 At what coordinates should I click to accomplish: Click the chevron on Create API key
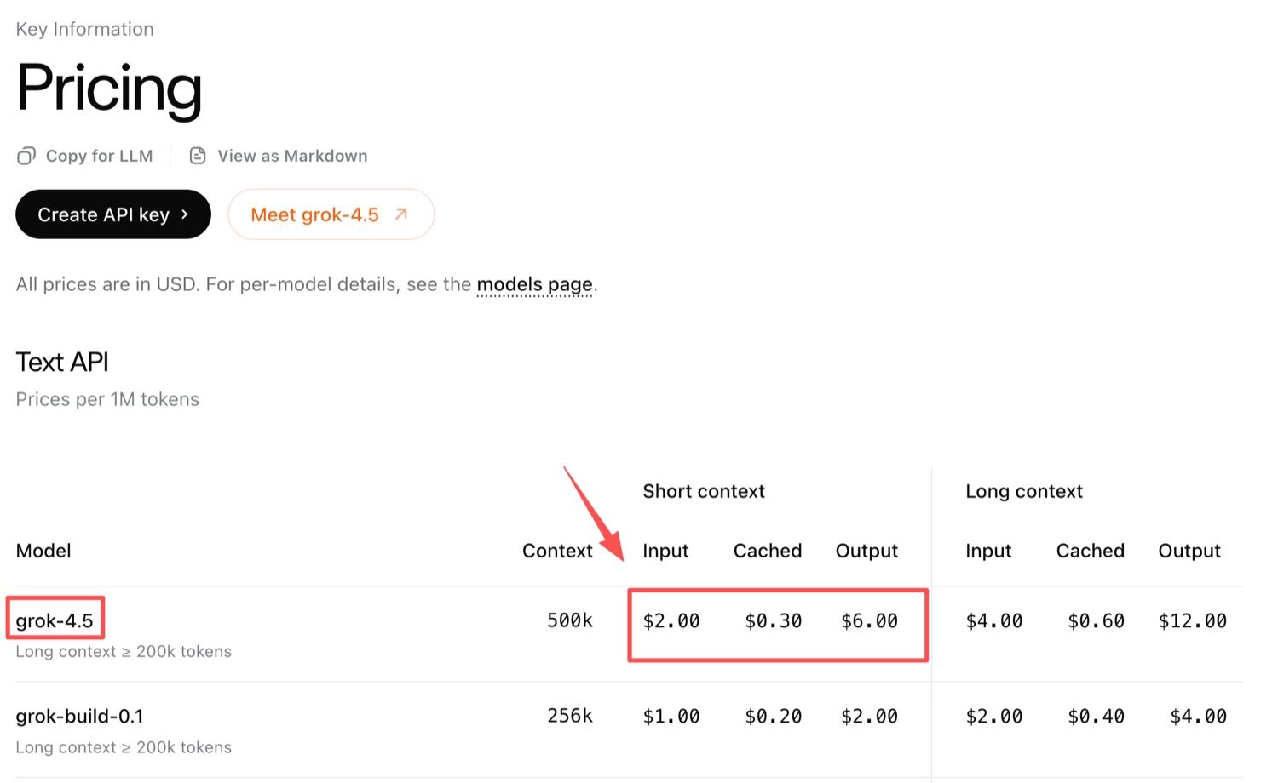pos(184,214)
